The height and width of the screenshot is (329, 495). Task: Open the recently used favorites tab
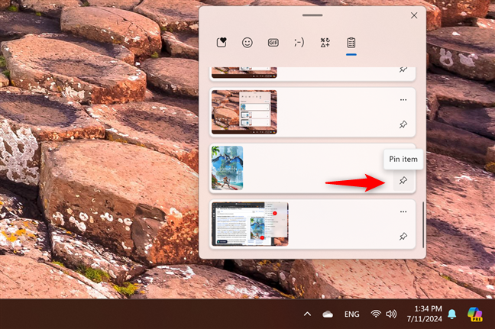[x=222, y=42]
